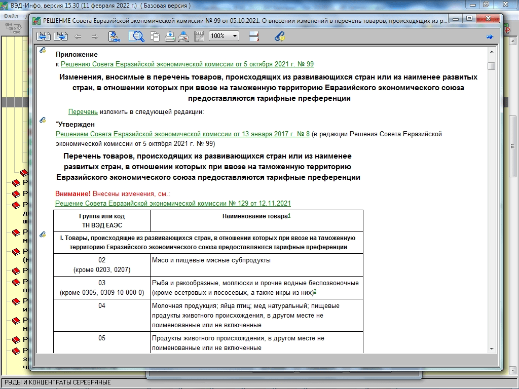
Task: Click the document scrollbar thumb
Action: point(492,66)
